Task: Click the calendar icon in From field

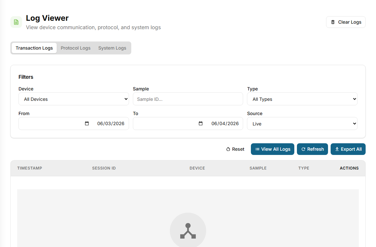Action: (87, 123)
